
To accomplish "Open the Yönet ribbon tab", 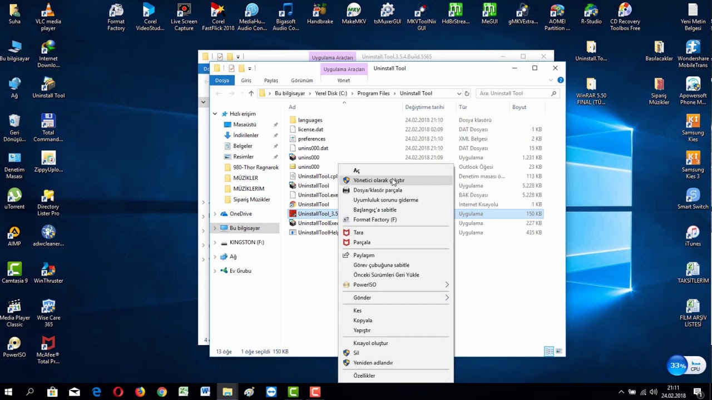I will coord(343,81).
